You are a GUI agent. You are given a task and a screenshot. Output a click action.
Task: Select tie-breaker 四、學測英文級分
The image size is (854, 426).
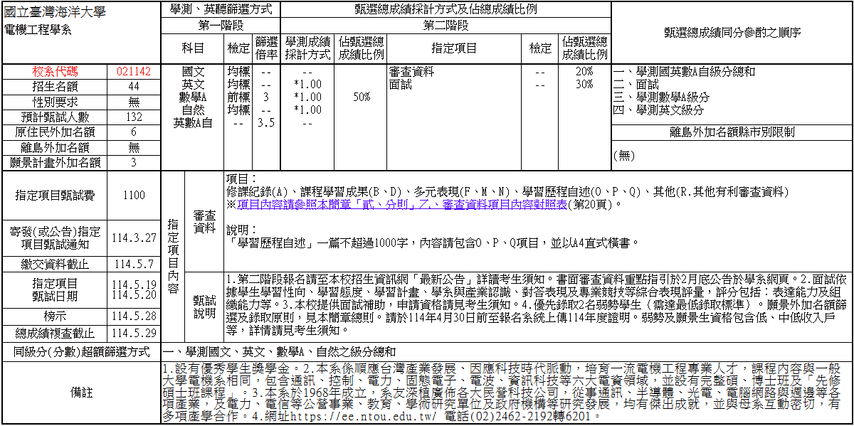[x=658, y=110]
